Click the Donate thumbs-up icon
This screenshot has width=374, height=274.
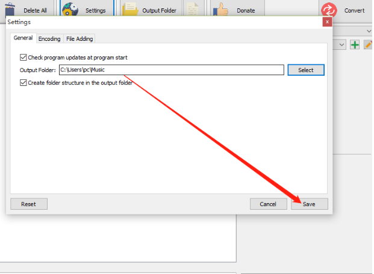[220, 9]
